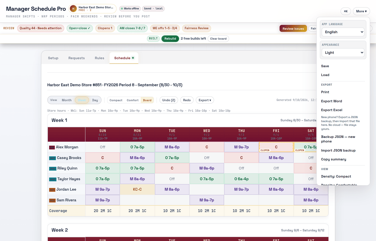Switch to the Requests tab
The height and width of the screenshot is (241, 376).
pos(77,58)
